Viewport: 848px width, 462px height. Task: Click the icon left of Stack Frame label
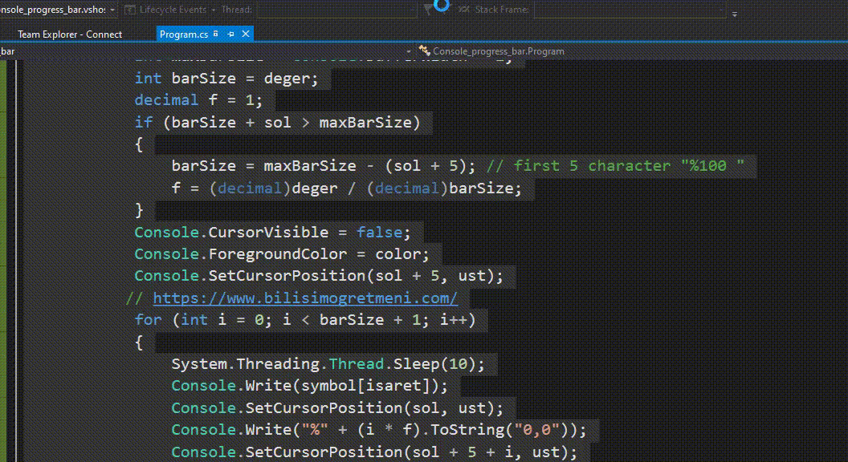[x=464, y=10]
